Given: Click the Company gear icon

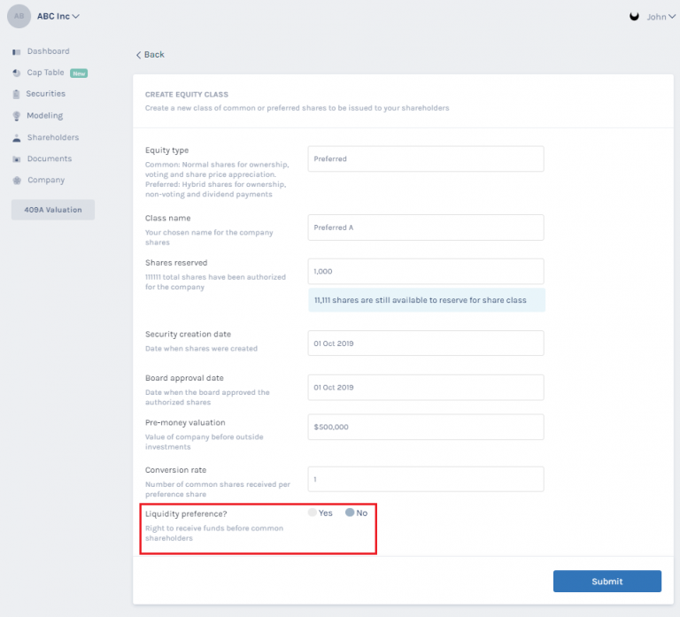Looking at the screenshot, I should pyautogui.click(x=17, y=181).
